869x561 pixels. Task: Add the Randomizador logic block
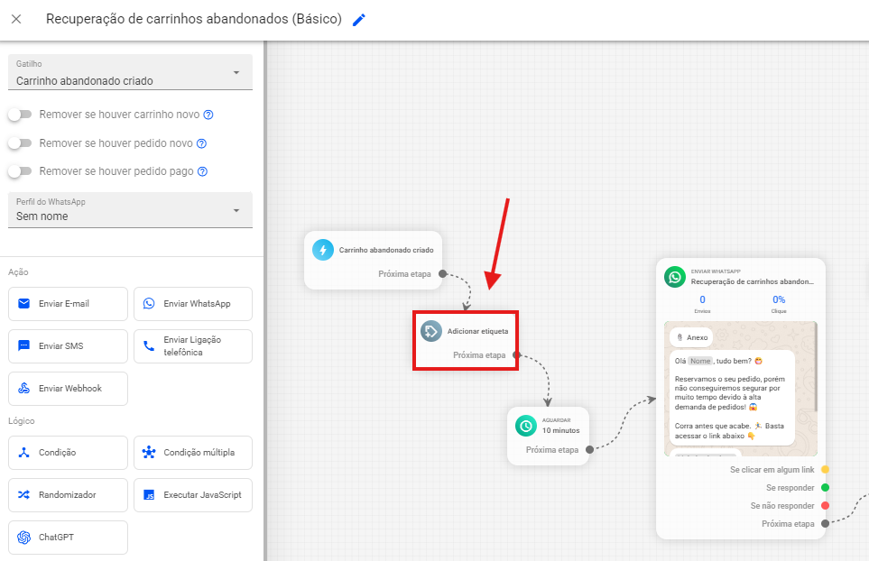point(68,495)
